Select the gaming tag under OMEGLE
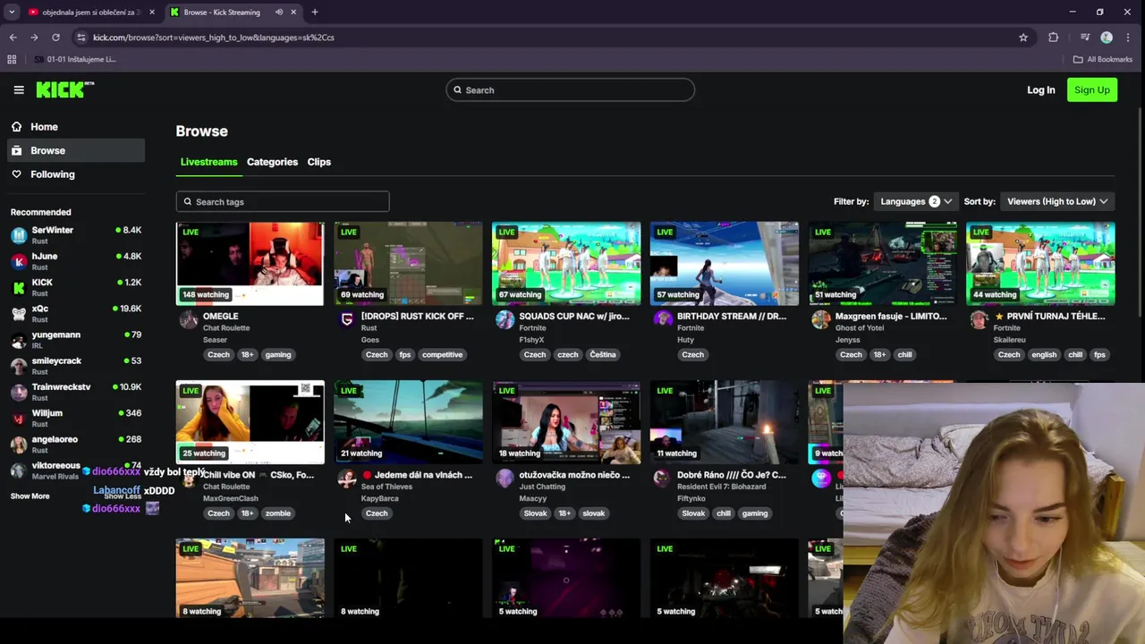This screenshot has width=1145, height=644. tap(278, 355)
